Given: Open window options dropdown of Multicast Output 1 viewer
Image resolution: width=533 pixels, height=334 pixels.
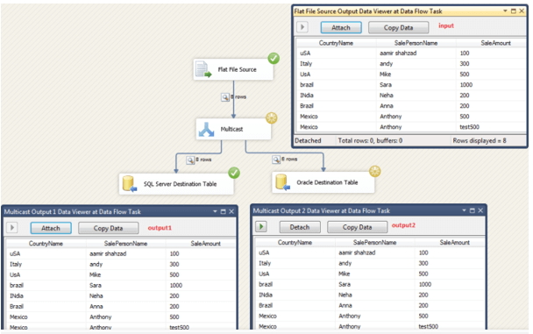Looking at the screenshot, I should pyautogui.click(x=215, y=211).
